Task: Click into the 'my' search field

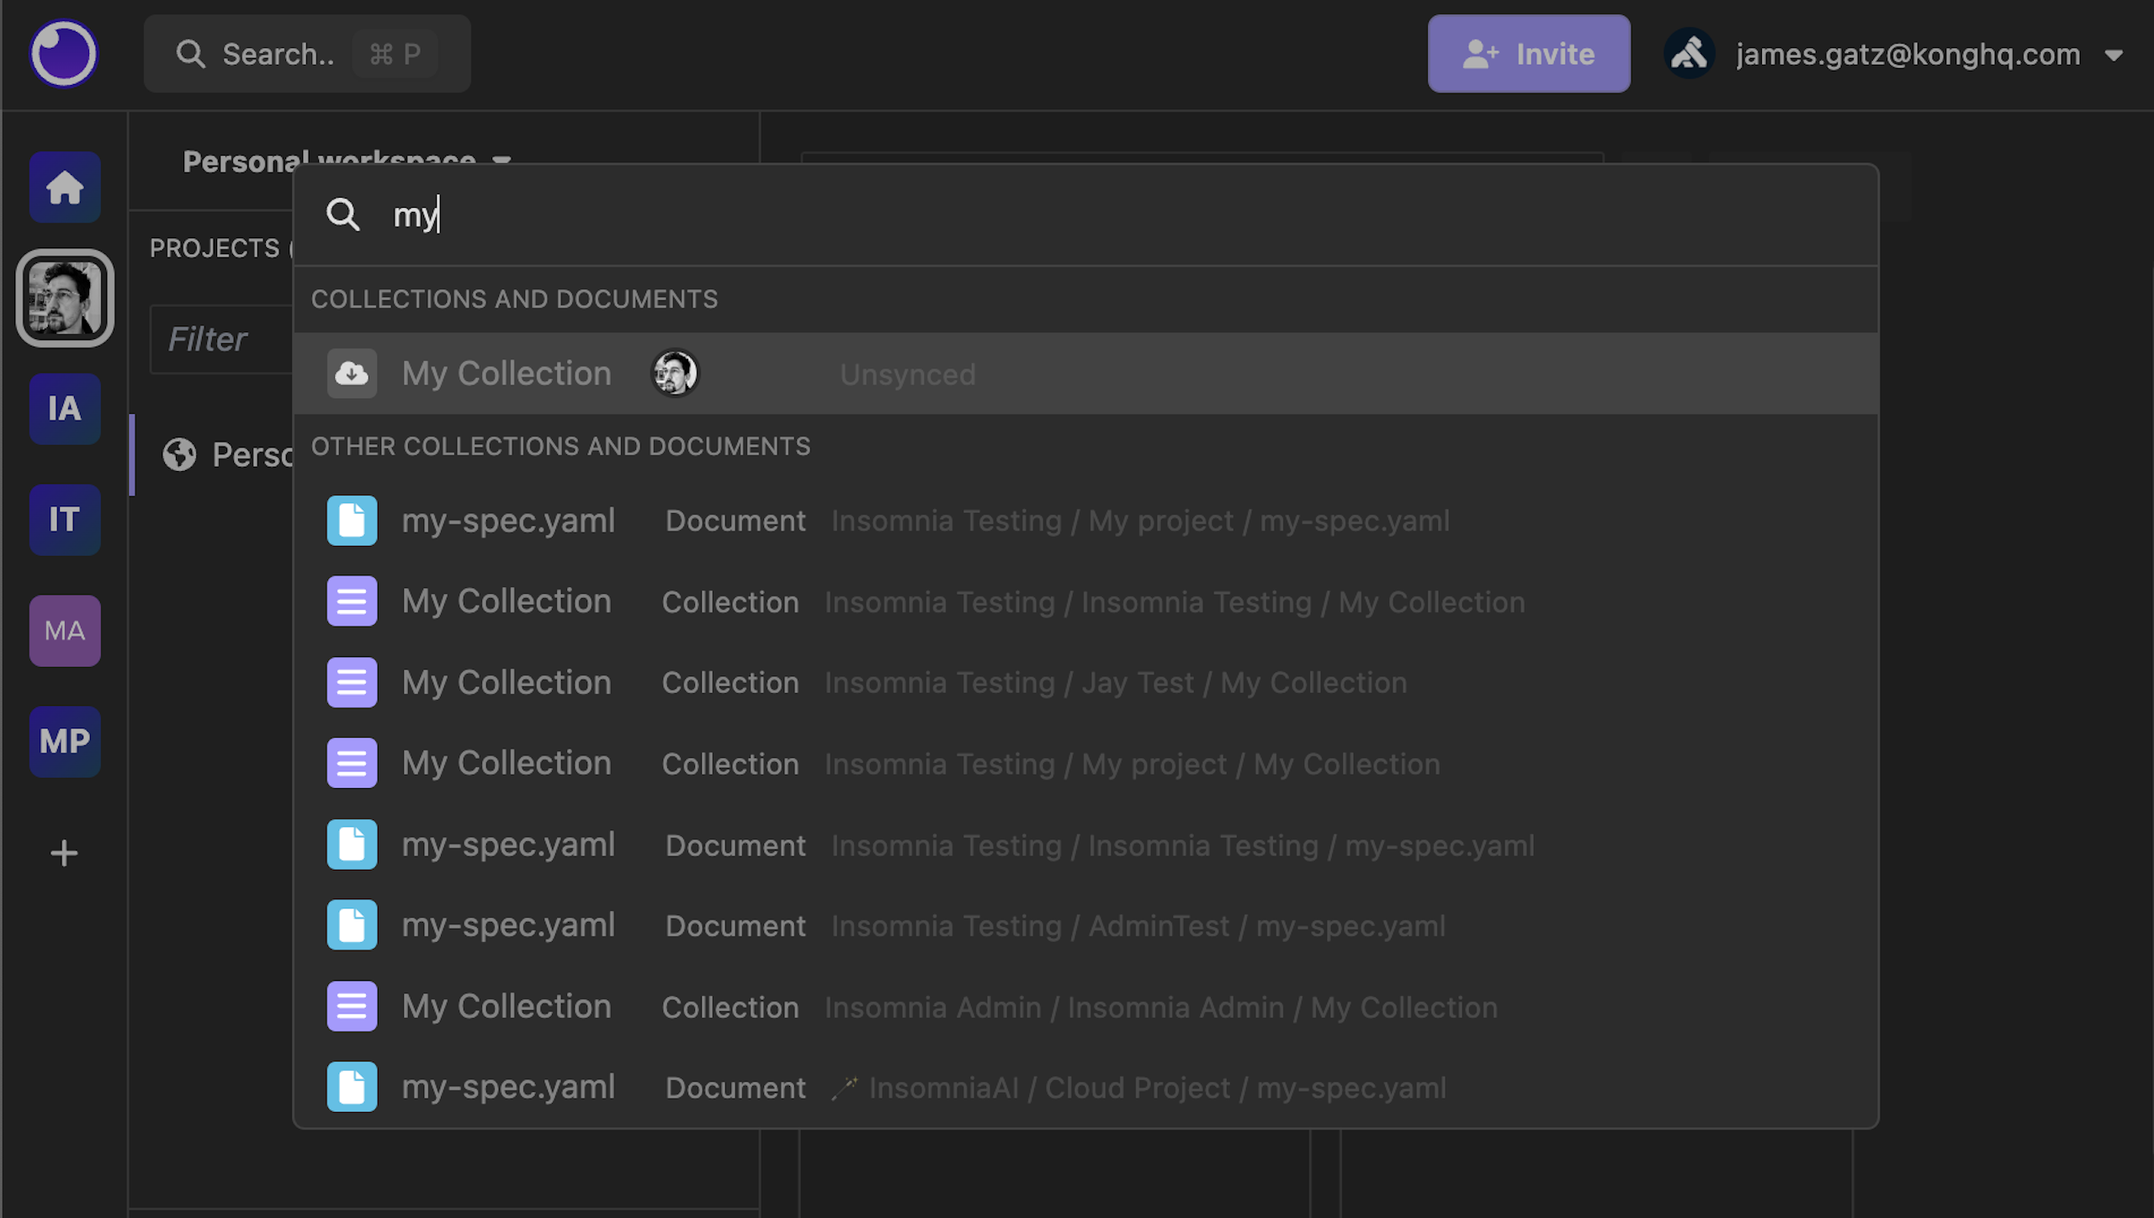Action: 1010,215
